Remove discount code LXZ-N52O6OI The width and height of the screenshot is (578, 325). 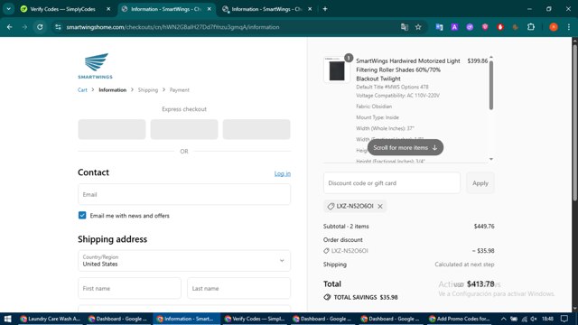coord(380,206)
